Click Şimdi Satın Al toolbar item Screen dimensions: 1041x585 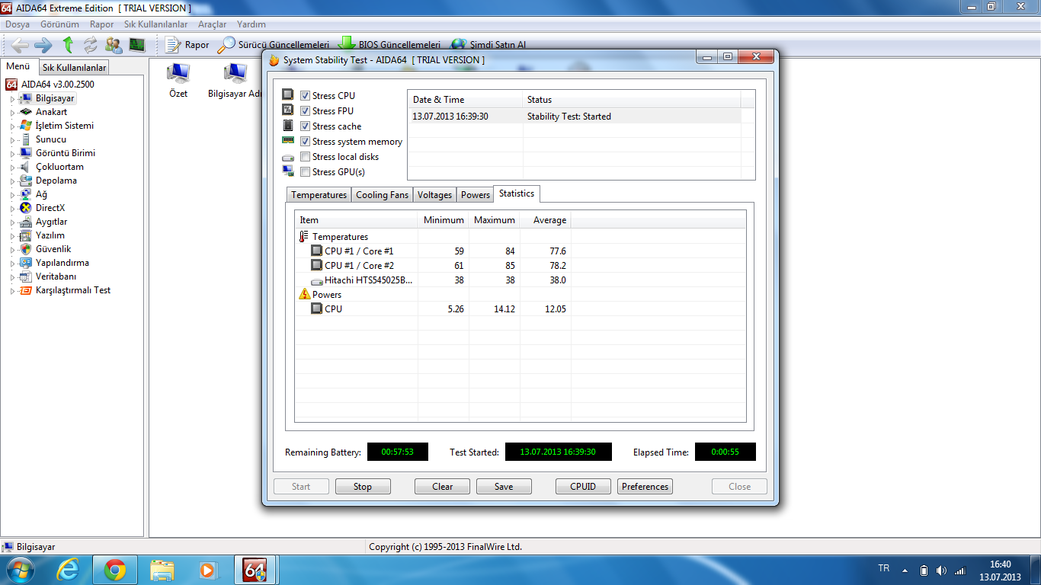click(488, 45)
